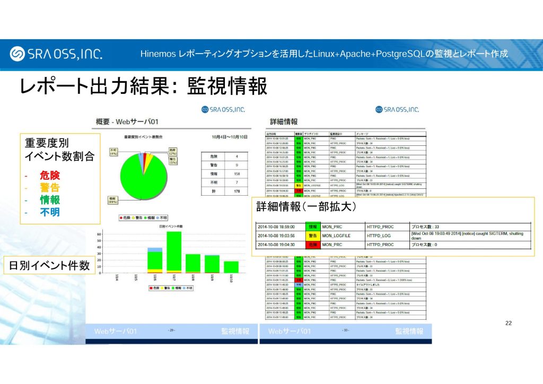Select the blue 不明 entry in the yellow legend box

(x=50, y=212)
